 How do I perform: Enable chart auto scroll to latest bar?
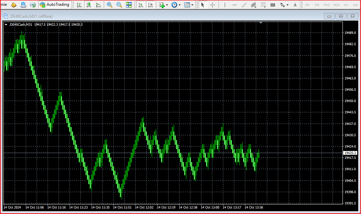click(x=140, y=5)
